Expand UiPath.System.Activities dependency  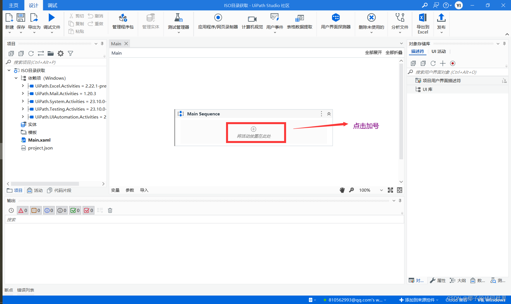point(23,101)
